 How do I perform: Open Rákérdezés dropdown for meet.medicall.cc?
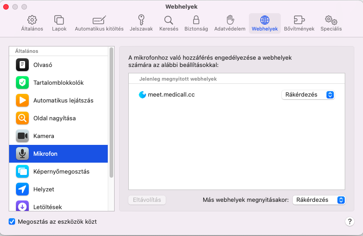(308, 95)
